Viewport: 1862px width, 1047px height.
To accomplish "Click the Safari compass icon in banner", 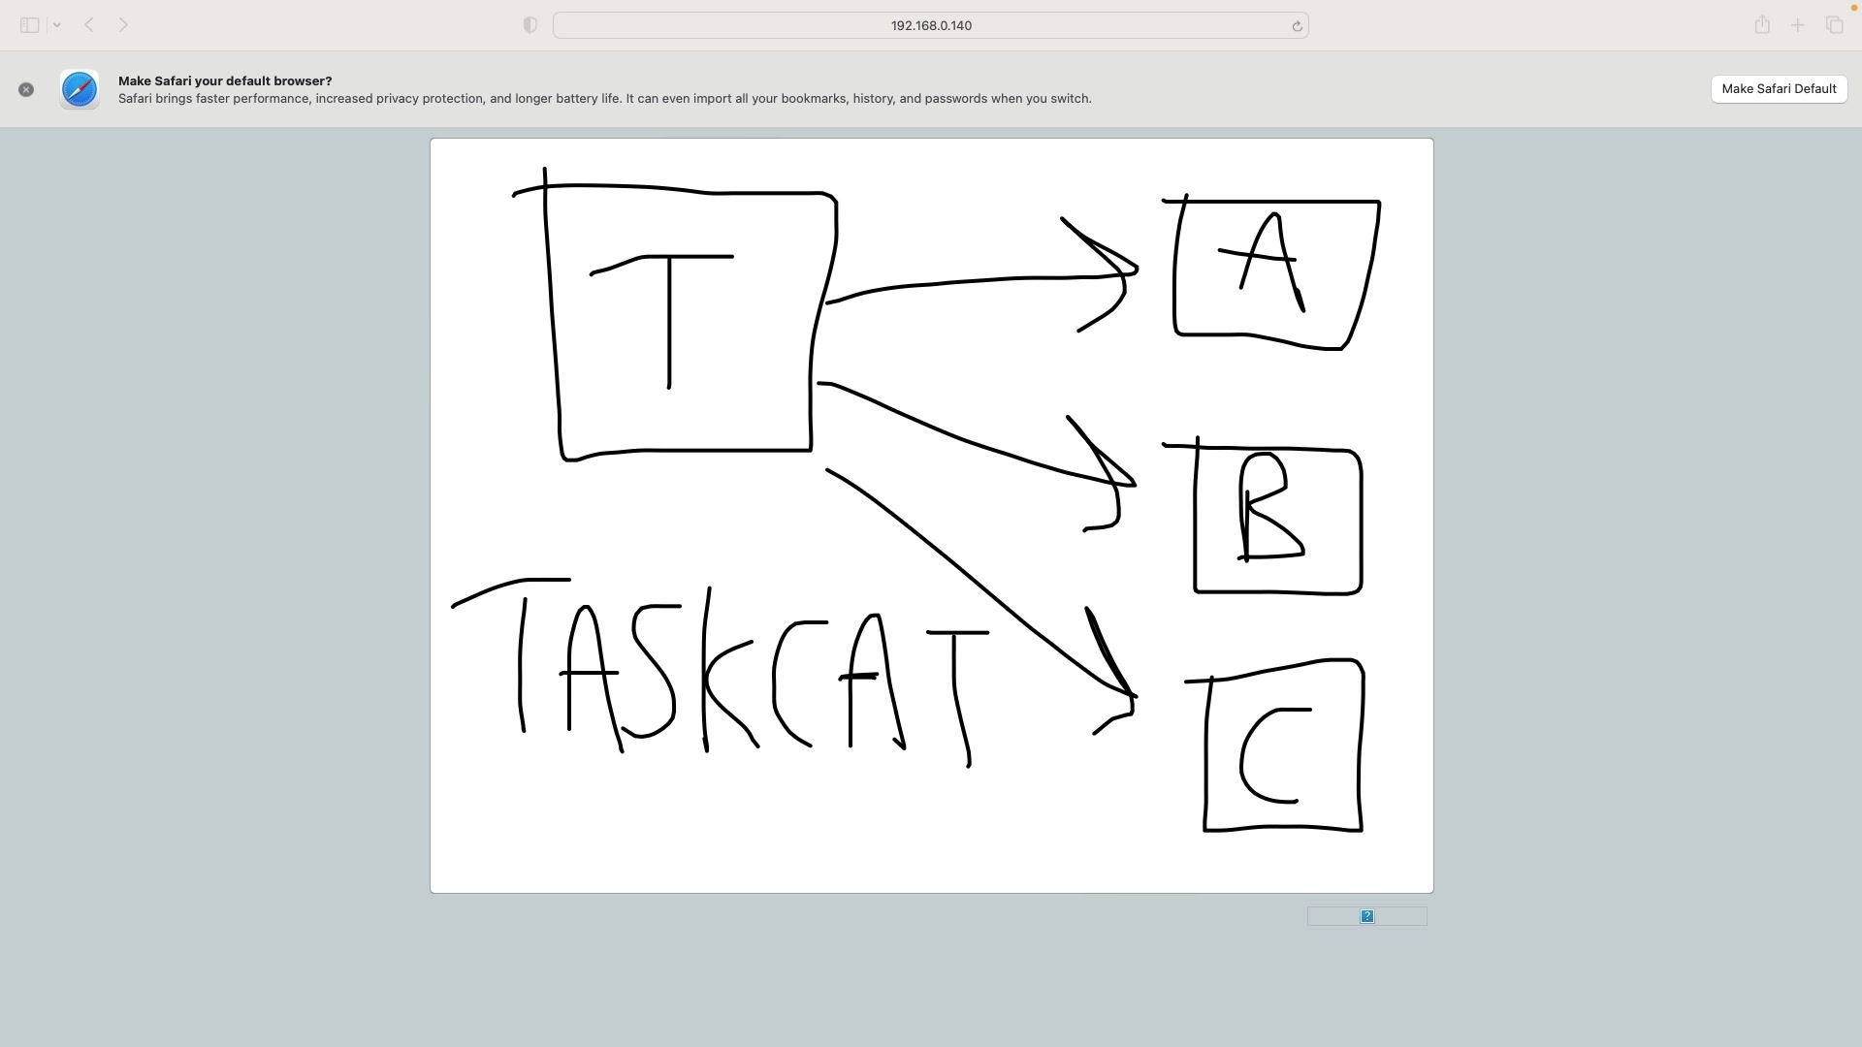I will (80, 89).
